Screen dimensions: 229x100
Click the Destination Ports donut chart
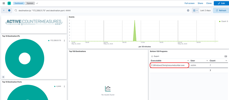28,93
